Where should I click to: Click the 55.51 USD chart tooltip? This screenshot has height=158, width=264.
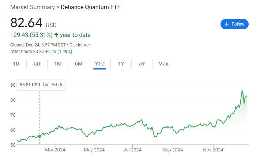[x=41, y=85]
